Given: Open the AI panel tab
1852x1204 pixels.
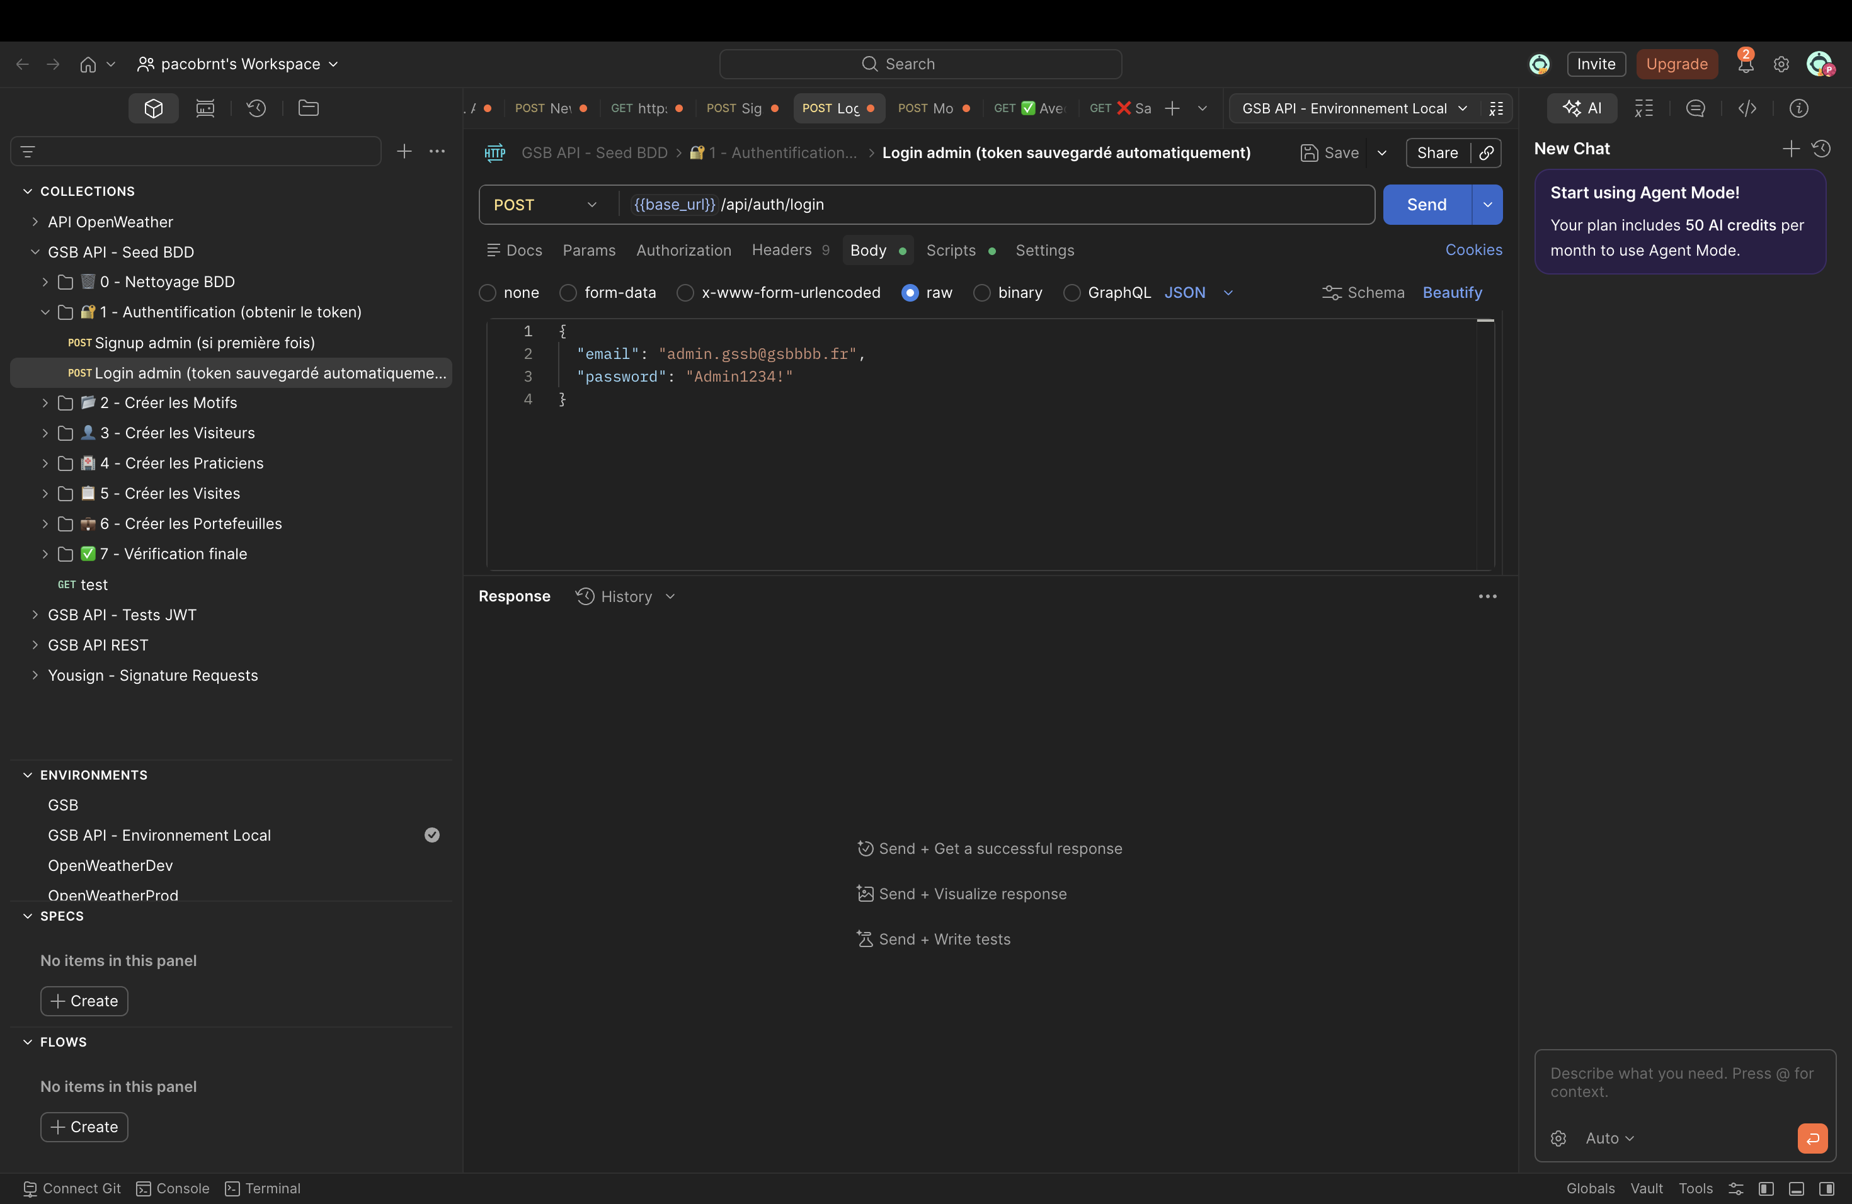Looking at the screenshot, I should click(x=1582, y=108).
